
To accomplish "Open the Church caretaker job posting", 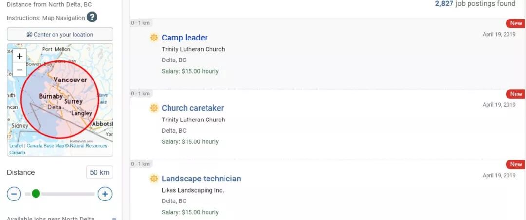I will [x=192, y=108].
